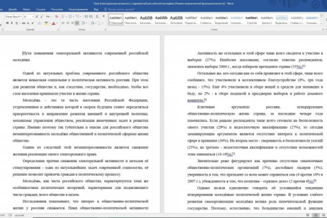This screenshot has height=218, width=327.
Task: Open the Макет ribbon tab
Action: pyautogui.click(x=26, y=10)
